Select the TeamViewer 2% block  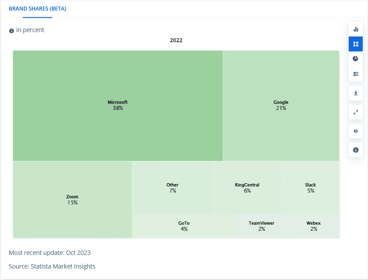[x=261, y=225]
